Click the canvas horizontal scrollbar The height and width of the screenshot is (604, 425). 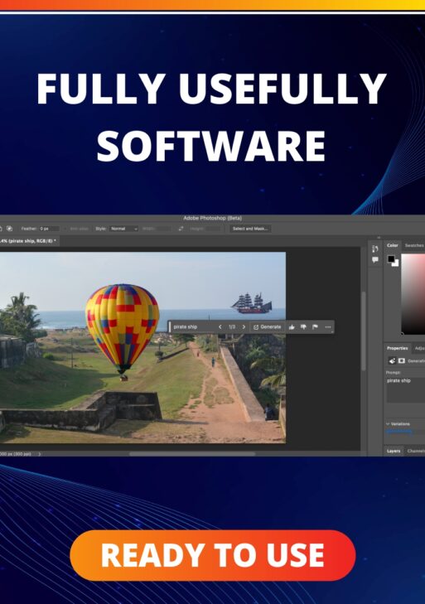(192, 454)
